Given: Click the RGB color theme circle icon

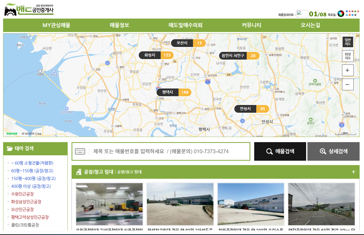Looking at the screenshot, I should coord(341,14).
